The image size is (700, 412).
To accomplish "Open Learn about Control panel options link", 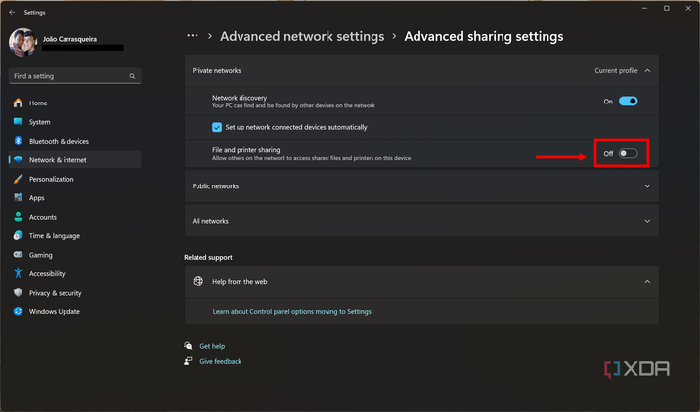I will click(291, 311).
